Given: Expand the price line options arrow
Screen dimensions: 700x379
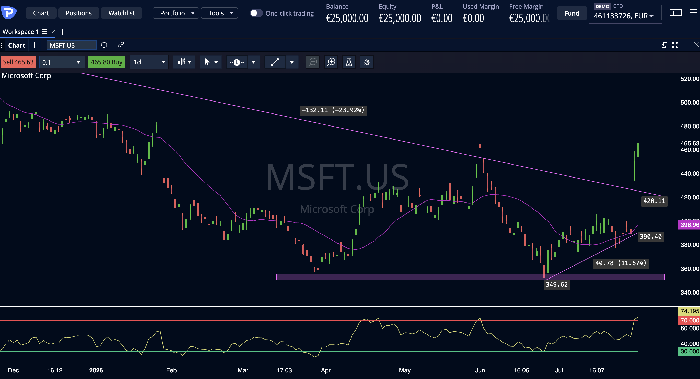Looking at the screenshot, I should point(253,62).
